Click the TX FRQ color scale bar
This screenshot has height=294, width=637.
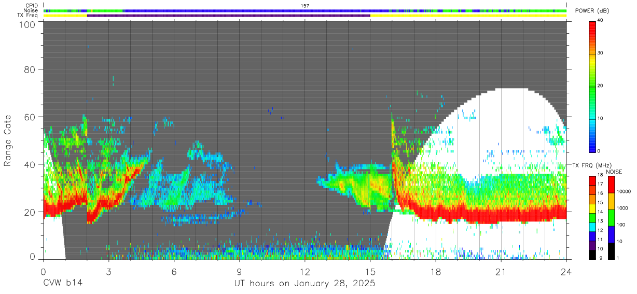point(592,217)
